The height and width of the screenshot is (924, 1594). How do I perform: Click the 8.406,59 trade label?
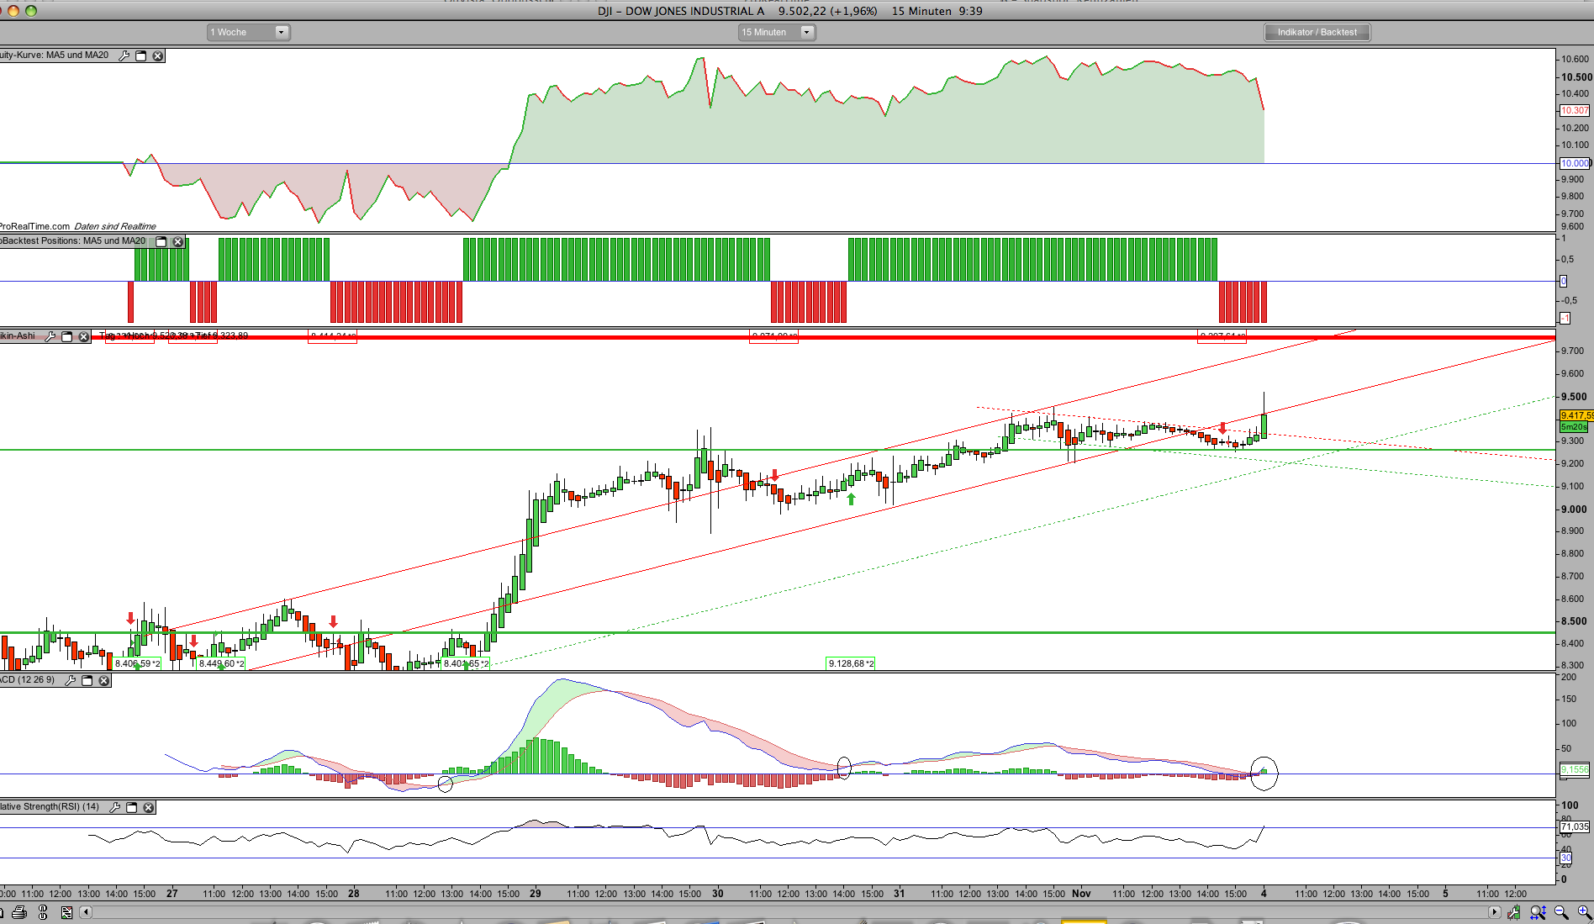pyautogui.click(x=138, y=664)
